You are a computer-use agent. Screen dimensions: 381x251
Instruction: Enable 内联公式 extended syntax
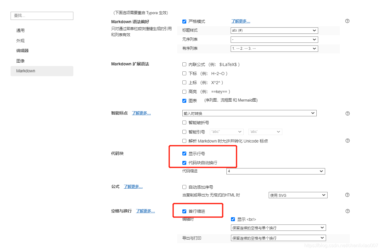pos(184,64)
